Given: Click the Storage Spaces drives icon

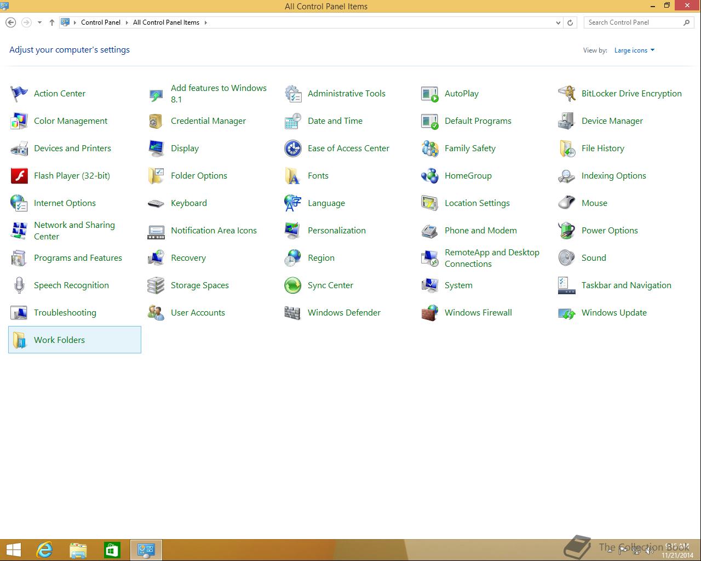Looking at the screenshot, I should point(156,285).
